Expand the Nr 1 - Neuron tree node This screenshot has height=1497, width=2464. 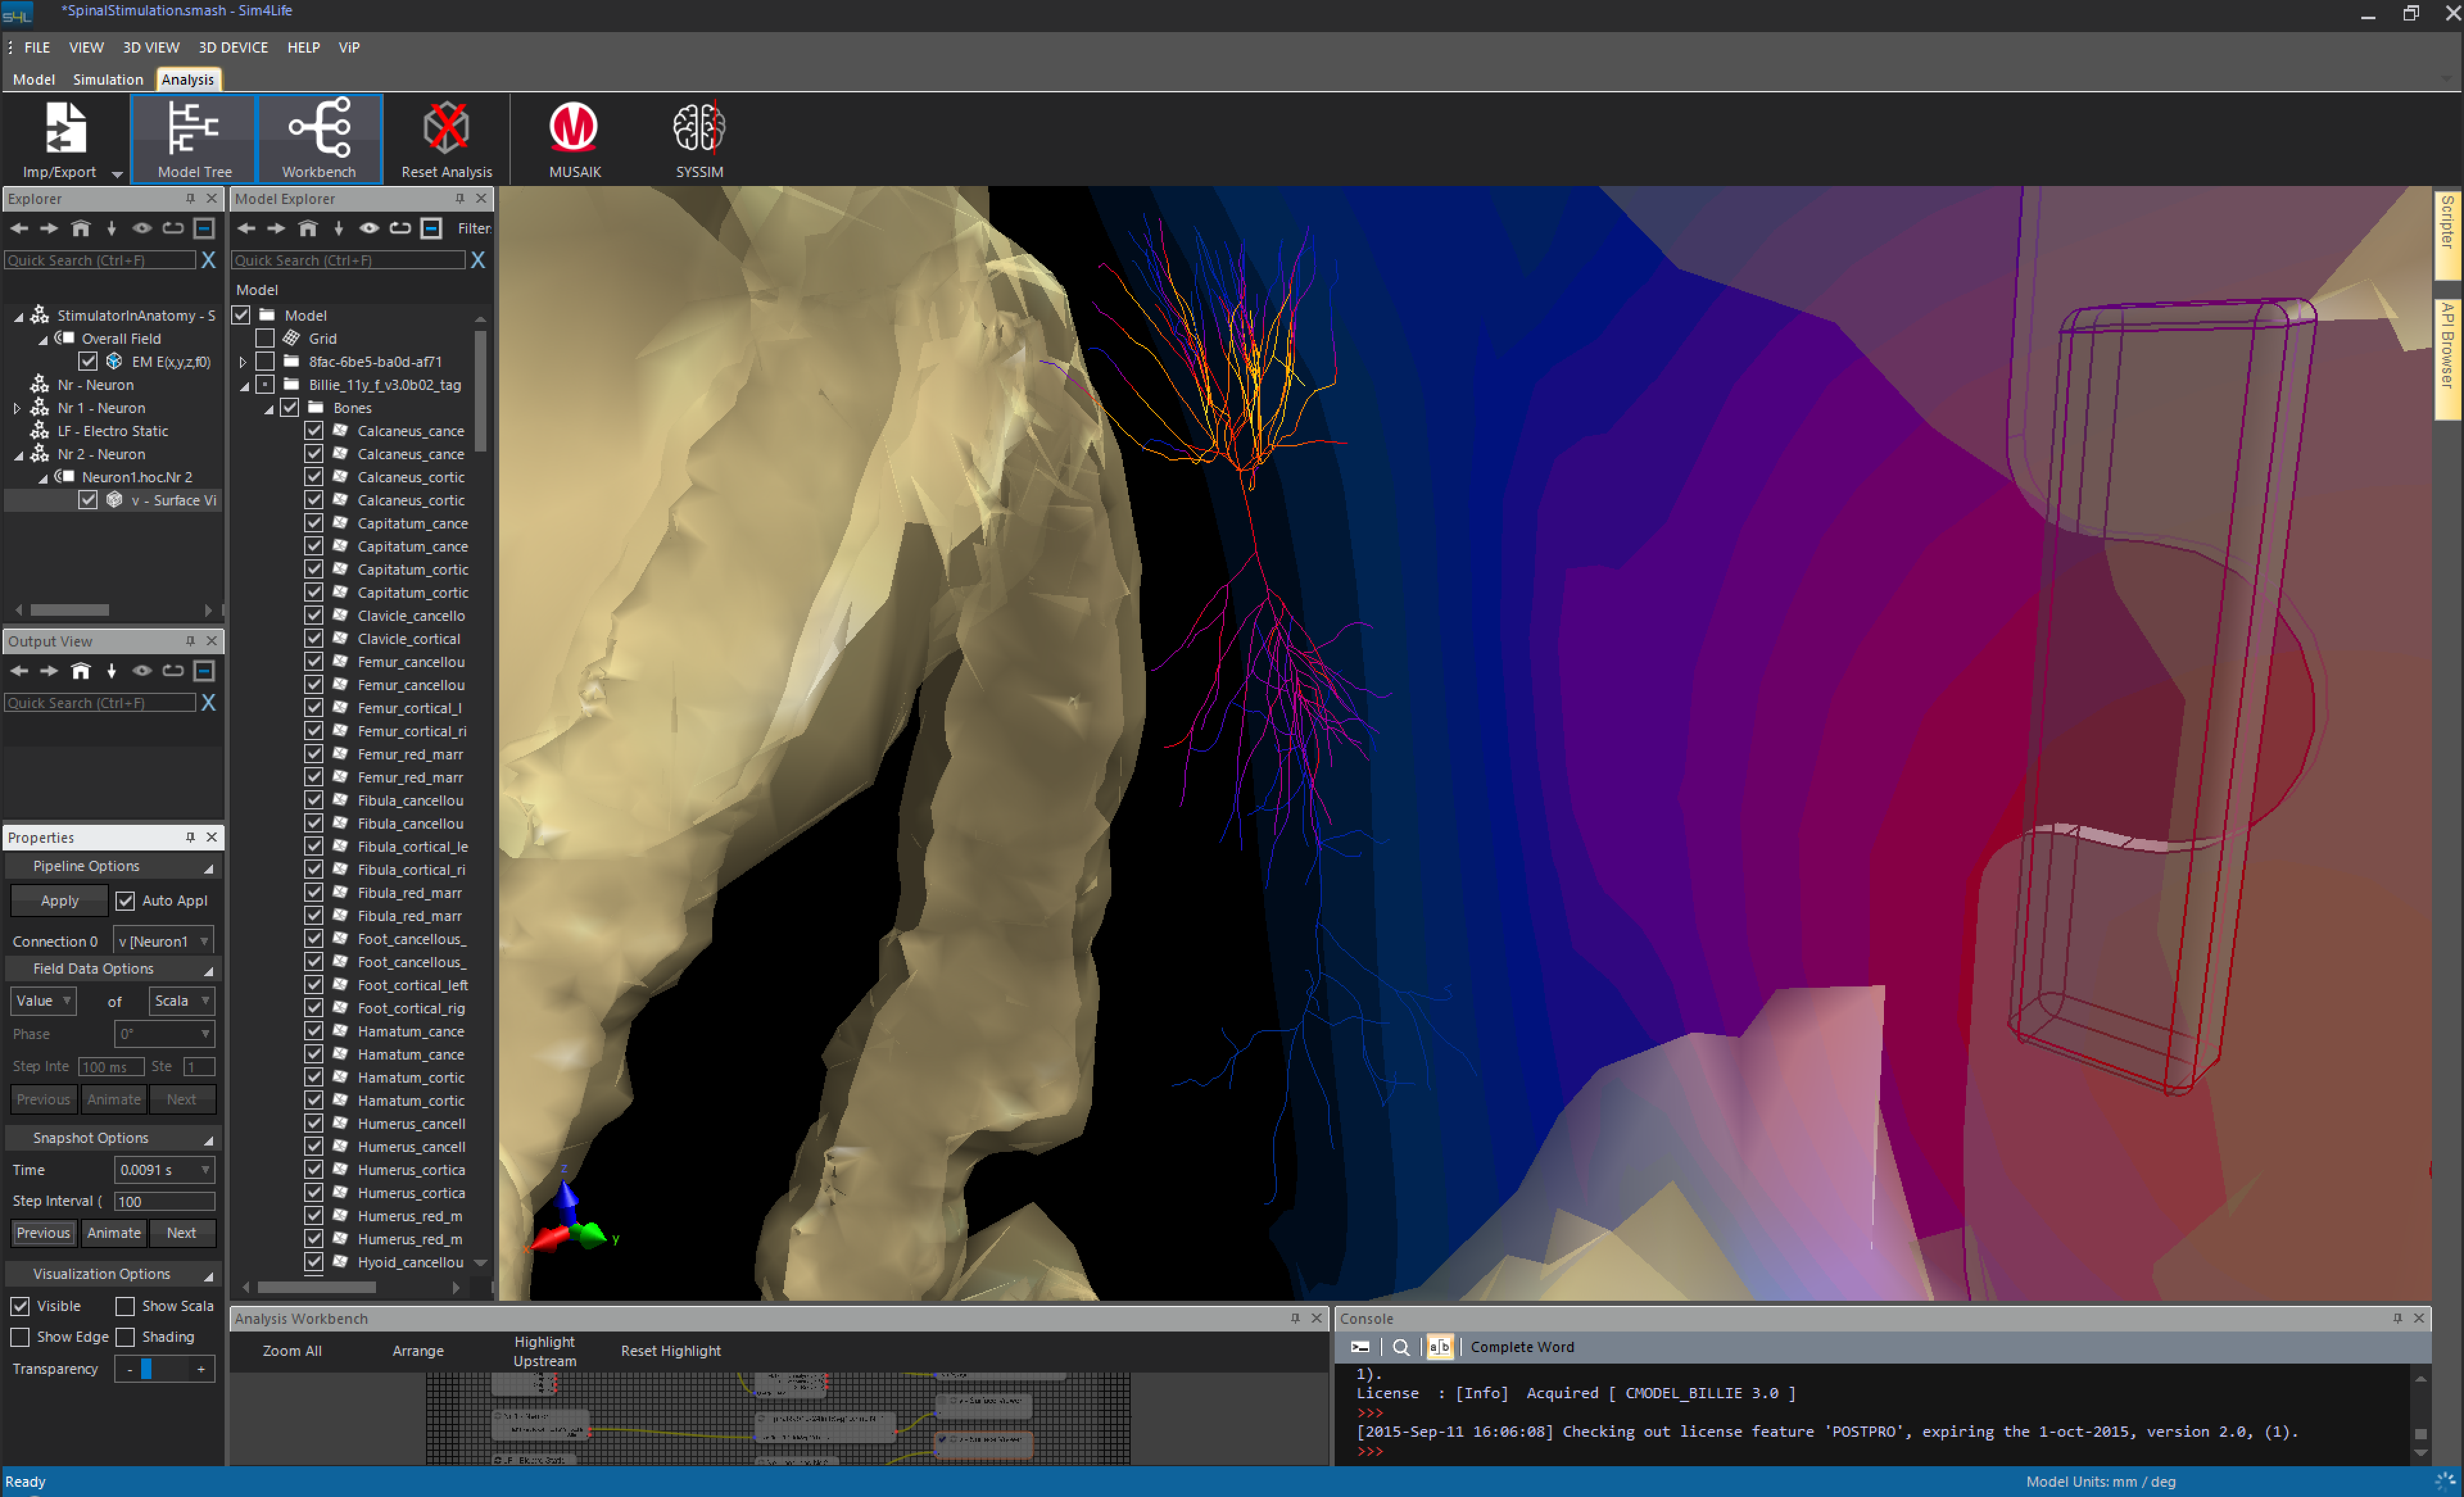tap(16, 408)
